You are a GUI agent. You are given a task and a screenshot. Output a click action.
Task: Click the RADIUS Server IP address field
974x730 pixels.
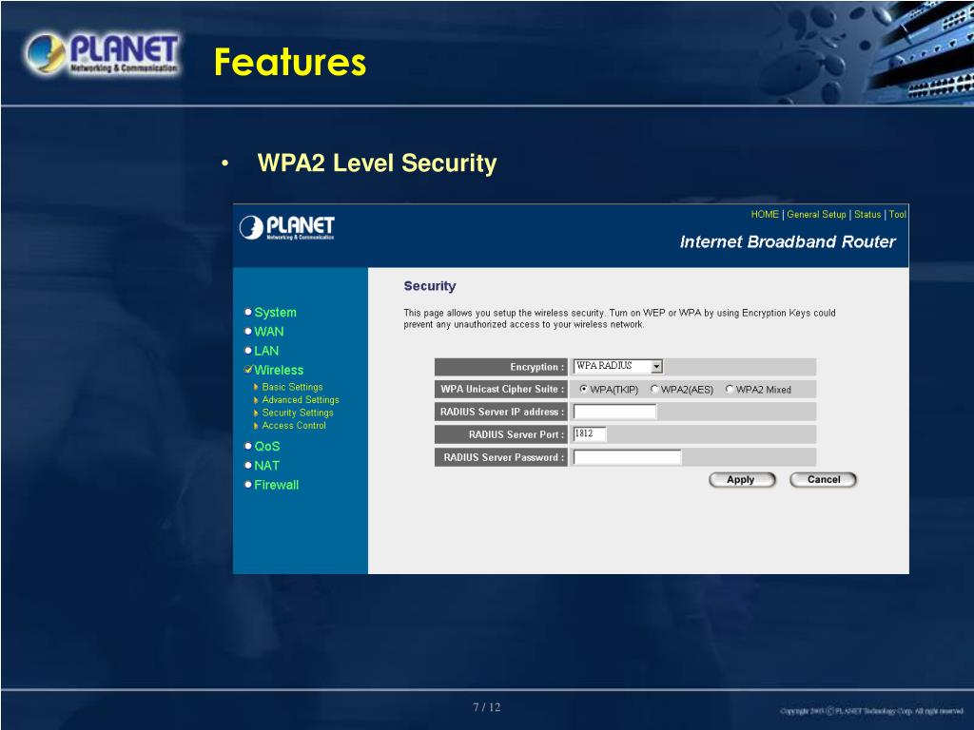(614, 412)
